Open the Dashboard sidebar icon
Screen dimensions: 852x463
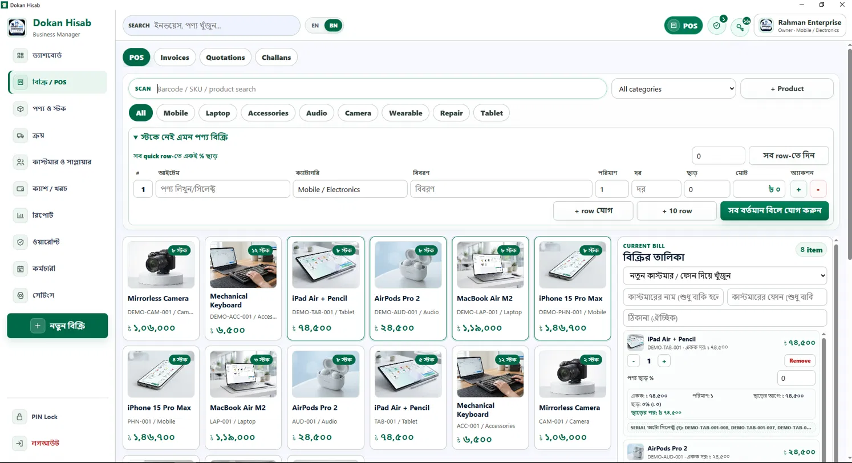pos(21,55)
